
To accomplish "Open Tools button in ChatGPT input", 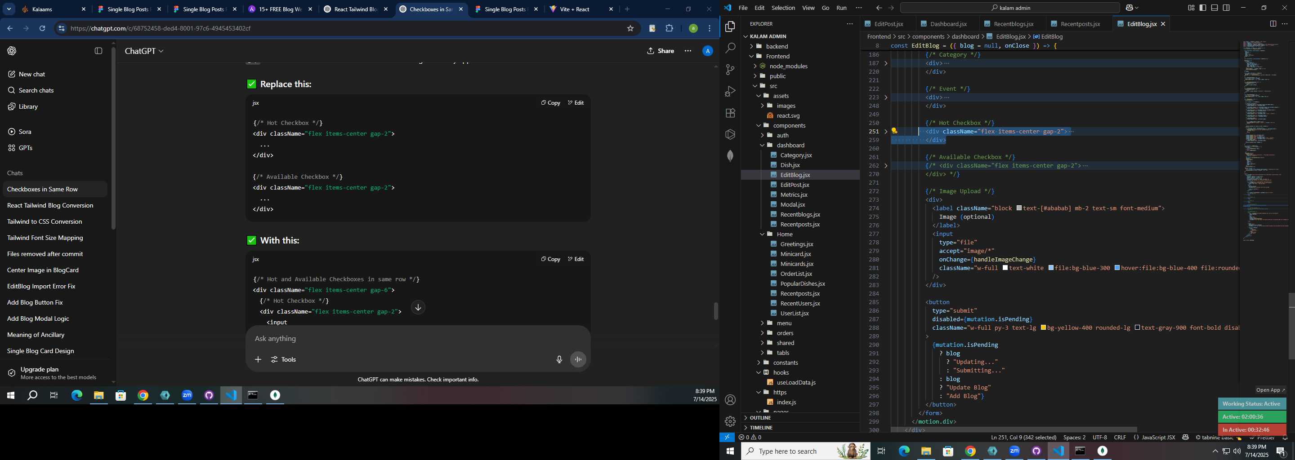I will (x=284, y=359).
